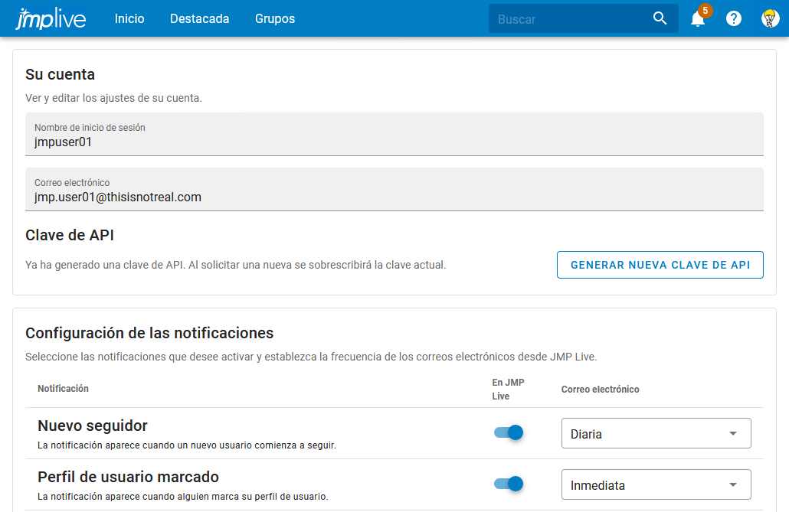Click the 'Perfil de usuario marcado' row title
The height and width of the screenshot is (512, 789).
(x=129, y=477)
